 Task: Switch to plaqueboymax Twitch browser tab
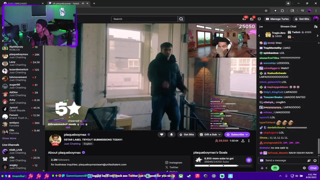pyautogui.click(x=65, y=3)
